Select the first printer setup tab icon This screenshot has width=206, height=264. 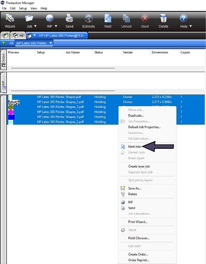coord(5,36)
